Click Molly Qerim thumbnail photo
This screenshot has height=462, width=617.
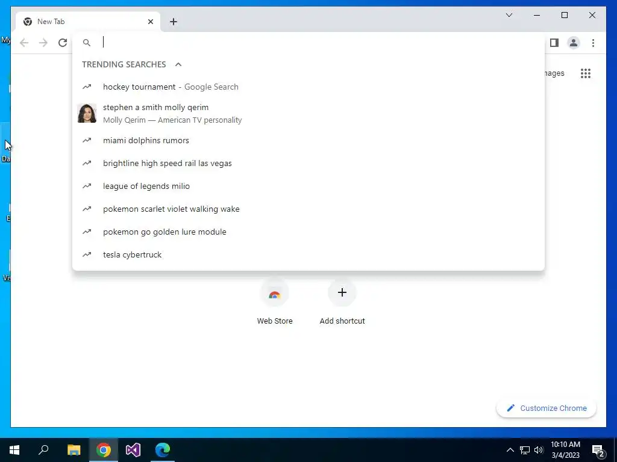[x=87, y=113]
